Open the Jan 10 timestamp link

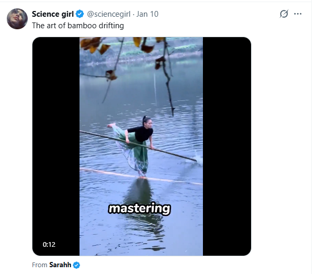147,14
